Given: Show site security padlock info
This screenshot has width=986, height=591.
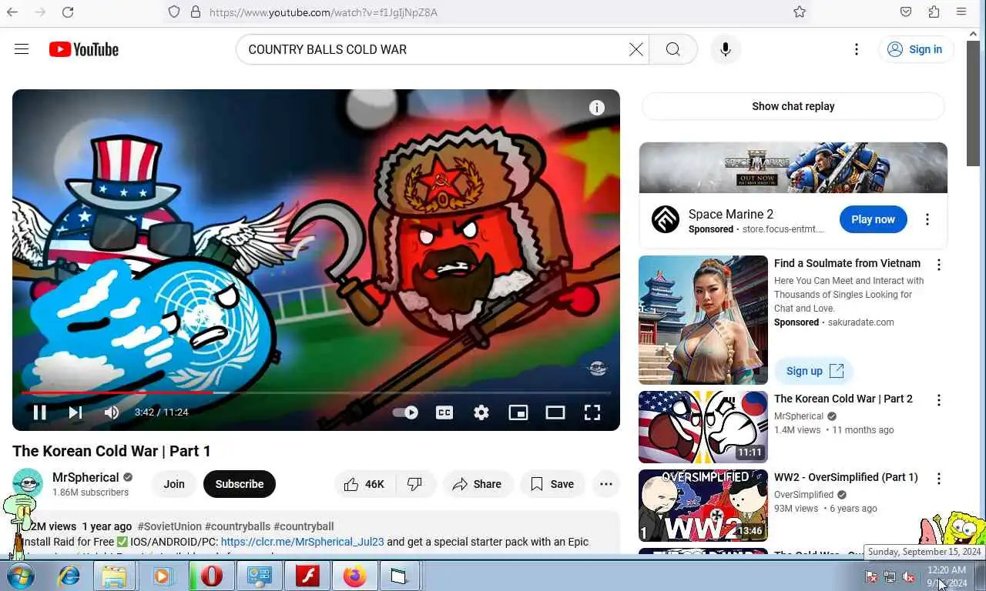Looking at the screenshot, I should (x=196, y=12).
